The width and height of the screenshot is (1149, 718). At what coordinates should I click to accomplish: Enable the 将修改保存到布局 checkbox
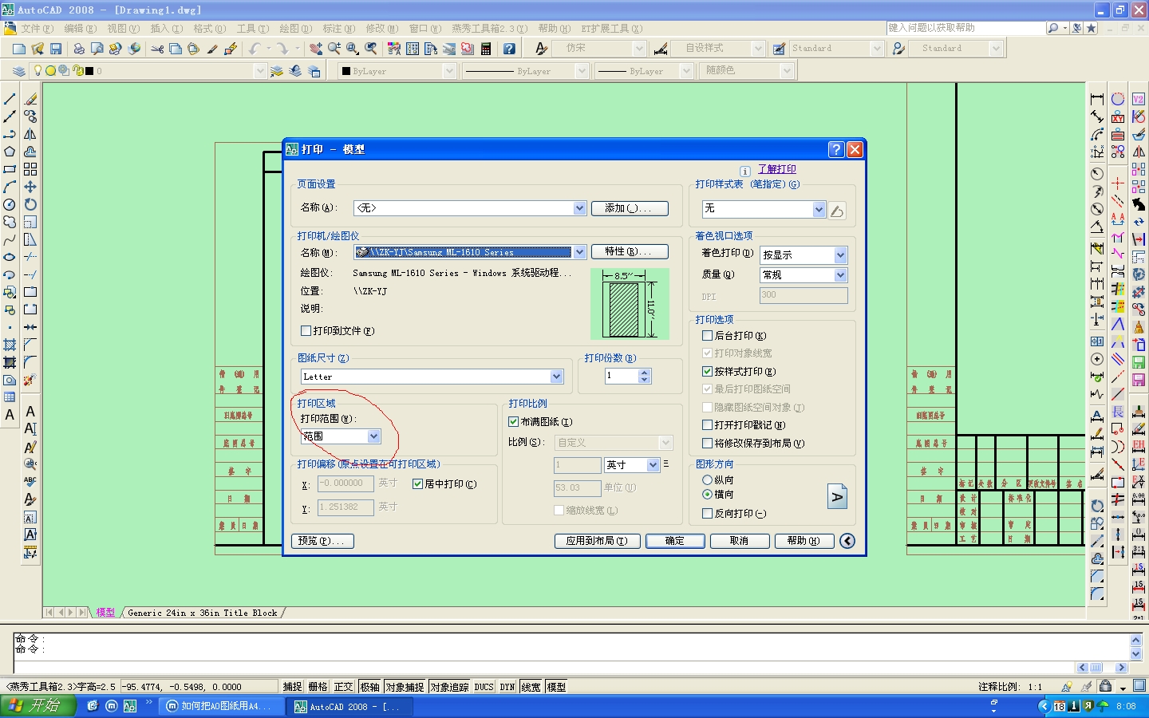pyautogui.click(x=707, y=443)
